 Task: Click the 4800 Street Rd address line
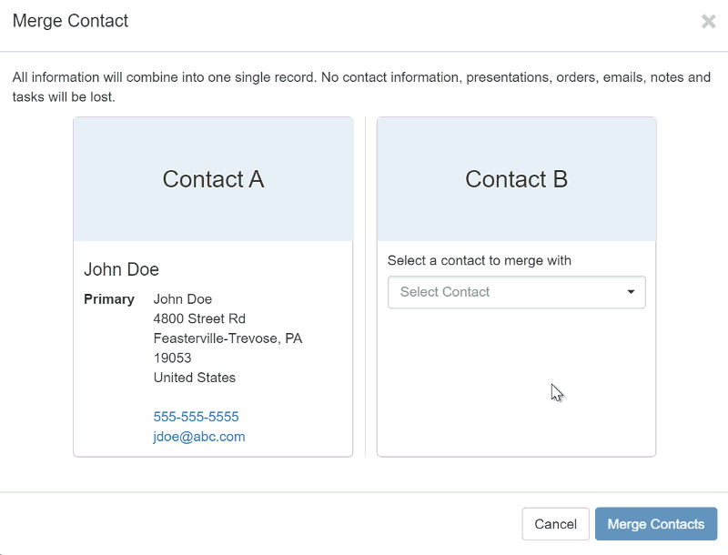coord(199,318)
